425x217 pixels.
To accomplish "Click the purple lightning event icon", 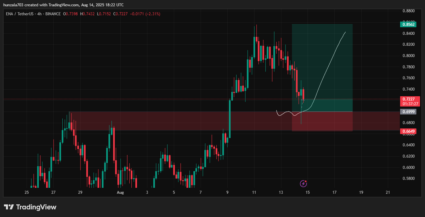I will pyautogui.click(x=304, y=183).
